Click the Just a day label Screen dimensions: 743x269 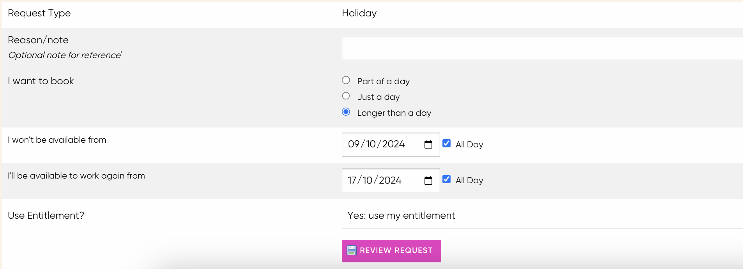tap(378, 97)
